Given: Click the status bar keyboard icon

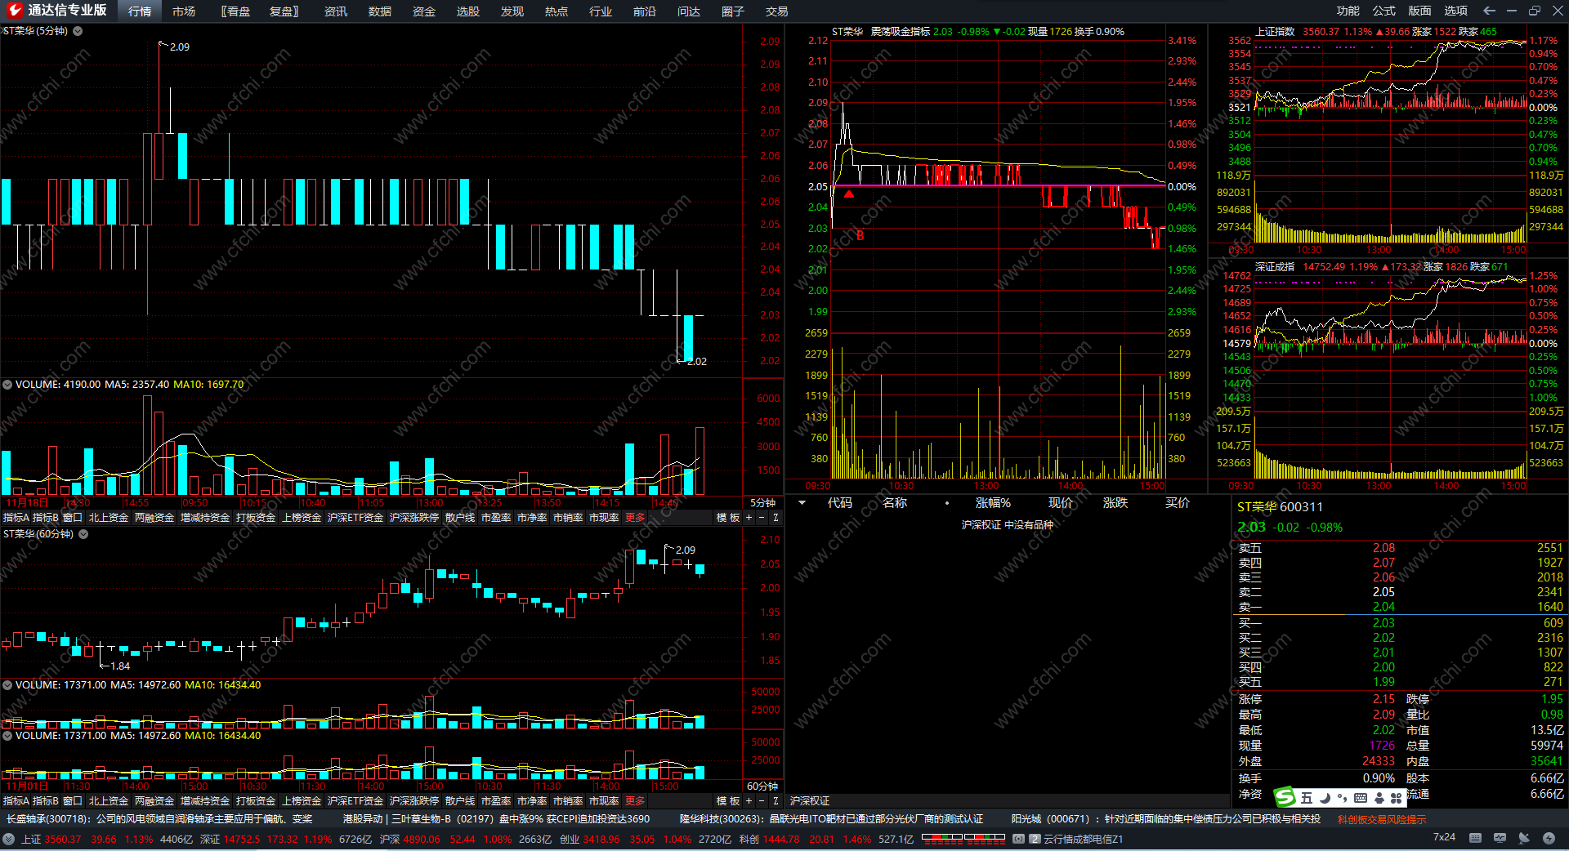Looking at the screenshot, I should [x=1475, y=838].
